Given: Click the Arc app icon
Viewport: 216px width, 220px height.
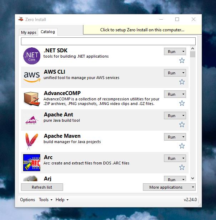Looking at the screenshot, I should coord(32,163).
